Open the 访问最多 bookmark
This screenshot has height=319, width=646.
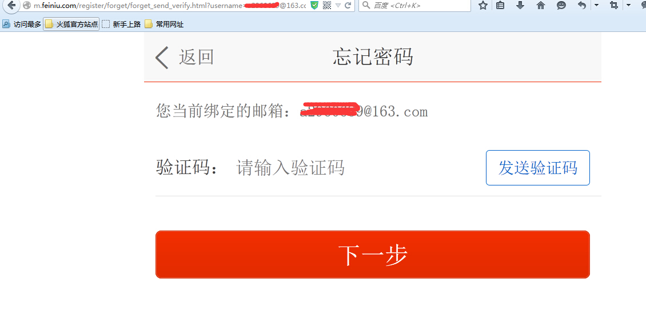click(22, 25)
